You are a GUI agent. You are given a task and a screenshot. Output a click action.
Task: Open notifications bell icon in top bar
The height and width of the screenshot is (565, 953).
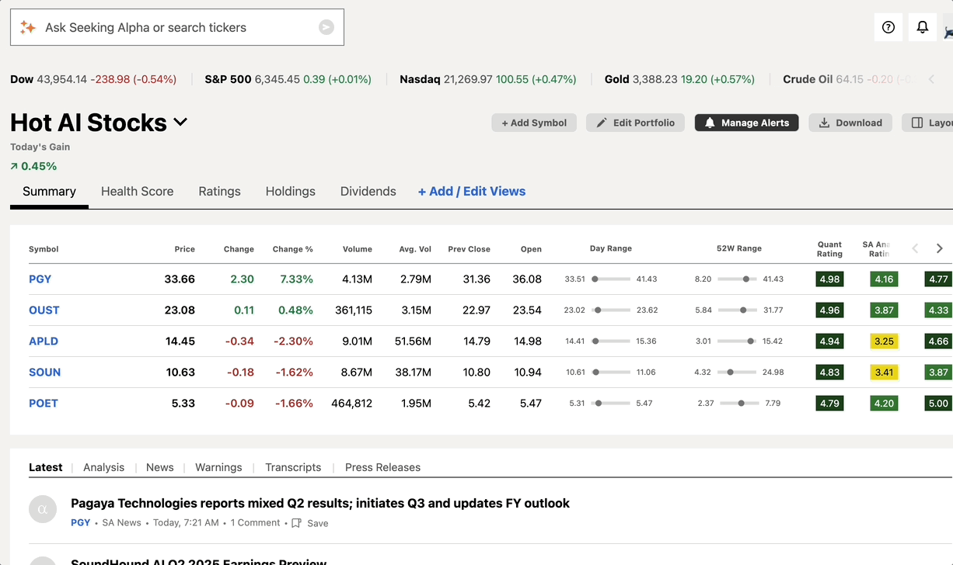point(923,27)
